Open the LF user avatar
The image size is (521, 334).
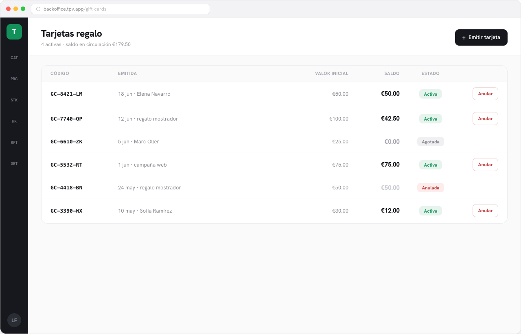pos(14,320)
